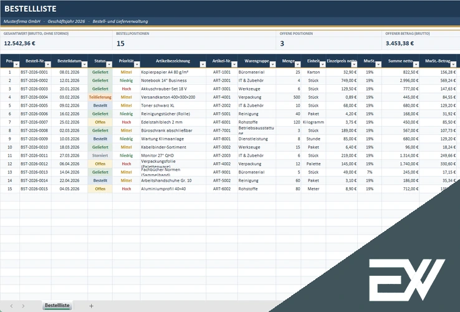Screen dimensions: 460x312
Task: Go to next sheet with right arrow
Action: click(x=23, y=306)
